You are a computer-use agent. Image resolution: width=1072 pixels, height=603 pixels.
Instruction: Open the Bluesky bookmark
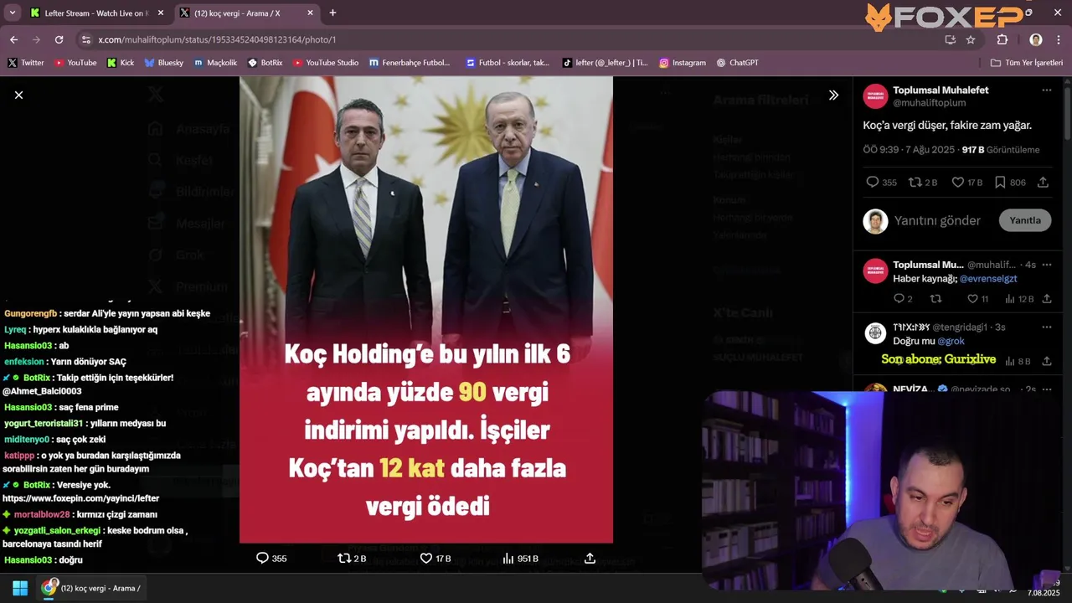163,63
